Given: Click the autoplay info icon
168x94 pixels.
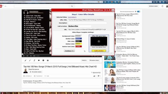Looking at the screenshot, I should [x=135, y=11].
